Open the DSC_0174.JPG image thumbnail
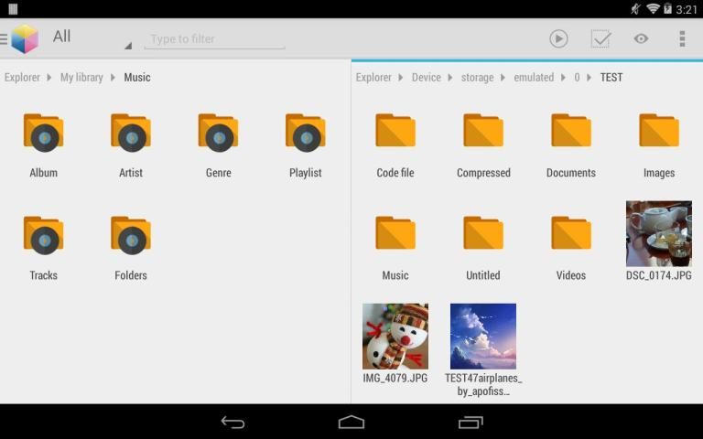 [x=658, y=240]
